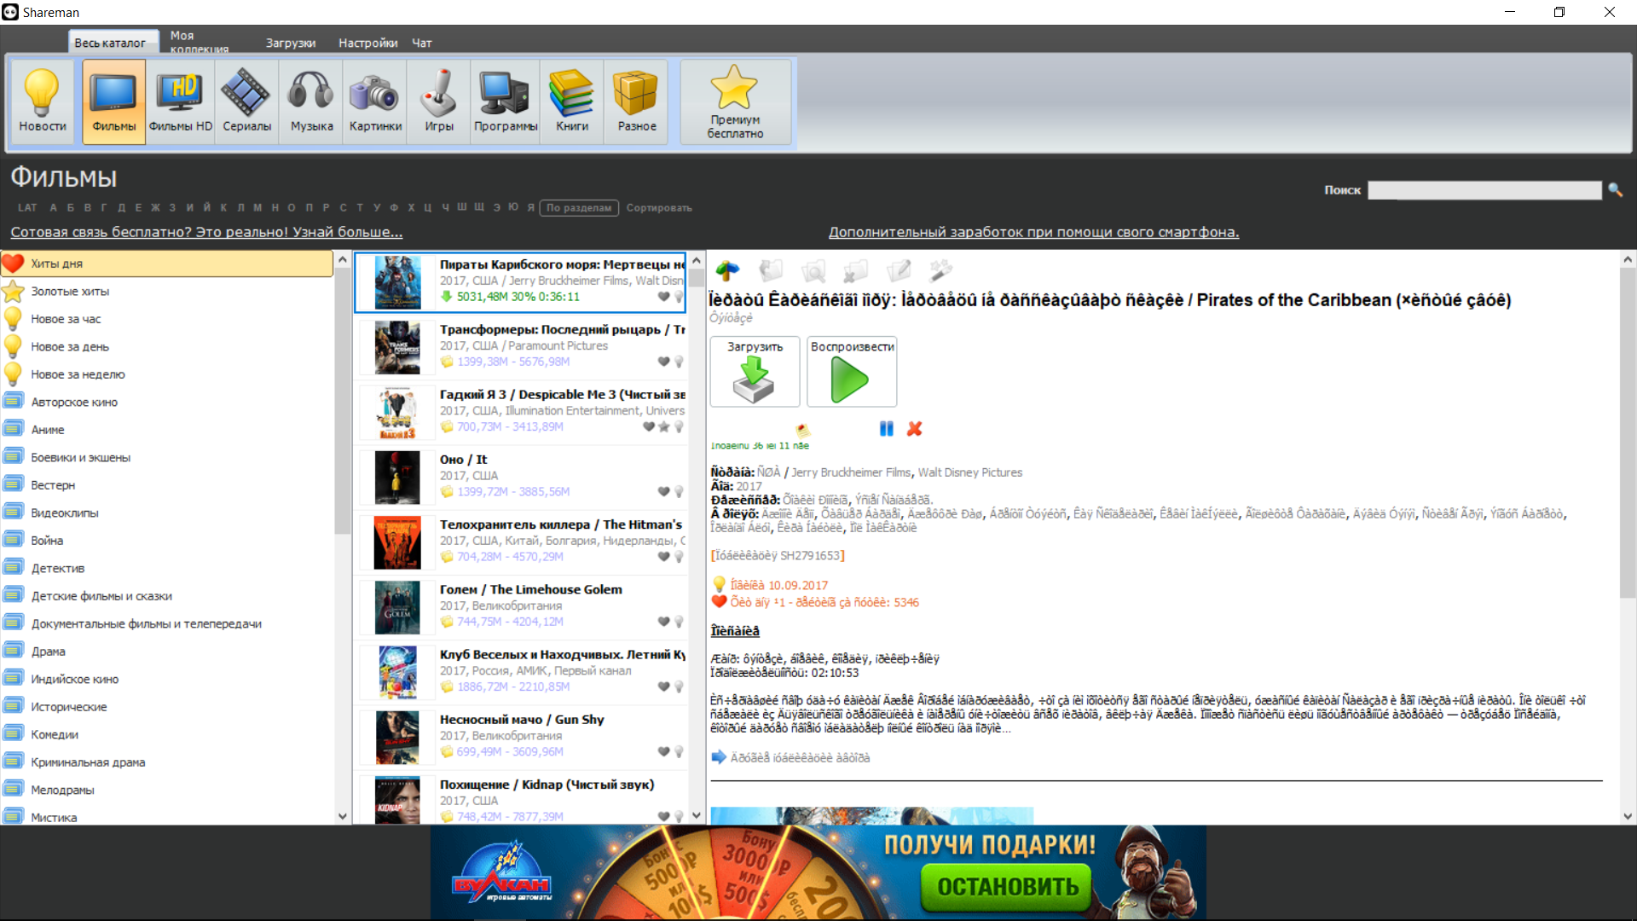
Task: Open the Картинки camera category
Action: [x=375, y=101]
